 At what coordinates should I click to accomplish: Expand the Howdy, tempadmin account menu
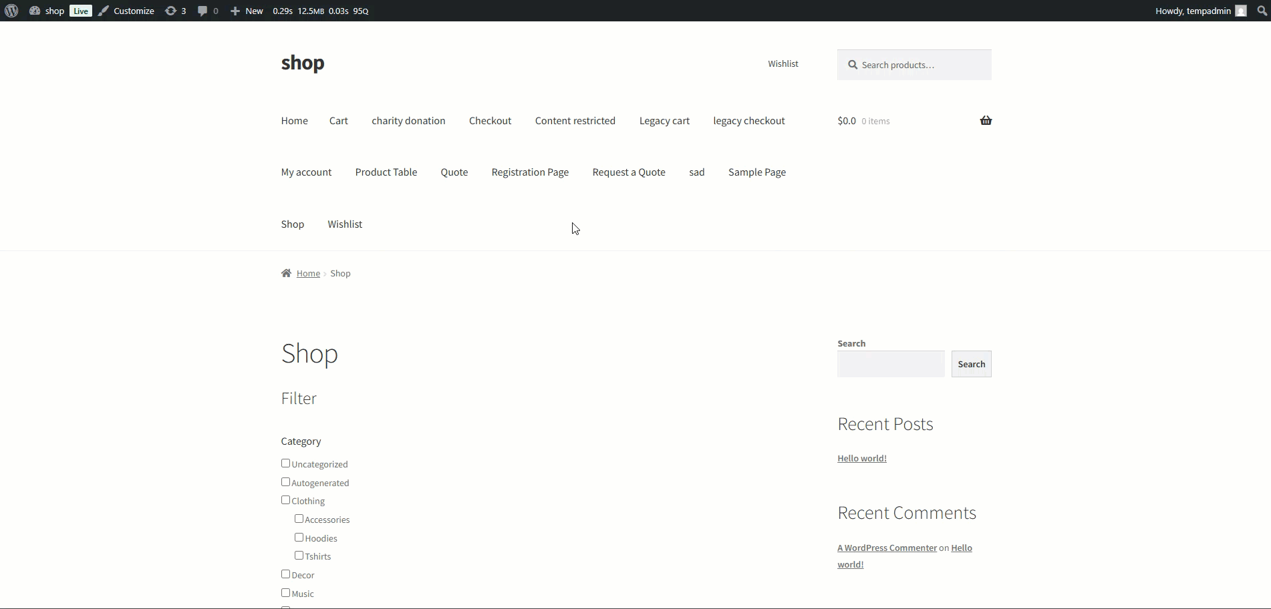(x=1192, y=11)
